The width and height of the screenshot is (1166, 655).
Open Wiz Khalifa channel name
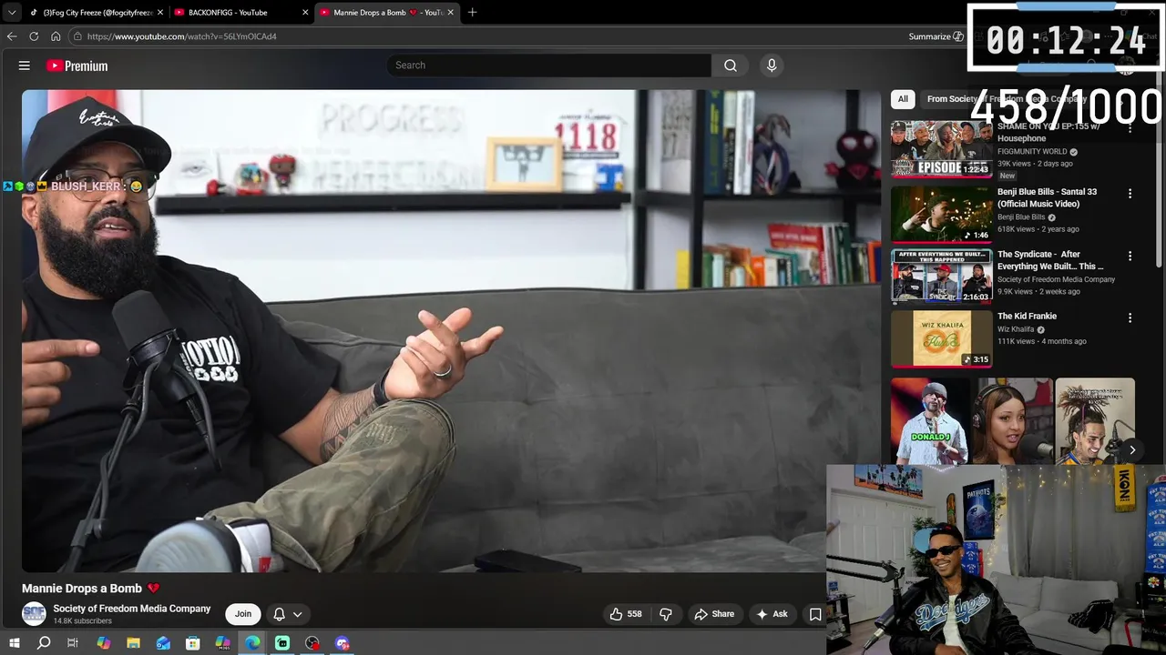[1016, 329]
